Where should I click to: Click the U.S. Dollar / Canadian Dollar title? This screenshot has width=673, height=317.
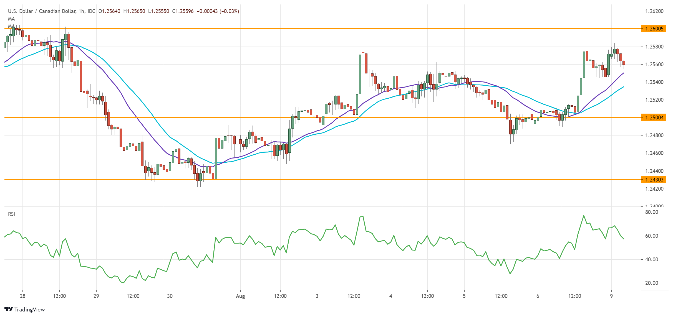[42, 11]
